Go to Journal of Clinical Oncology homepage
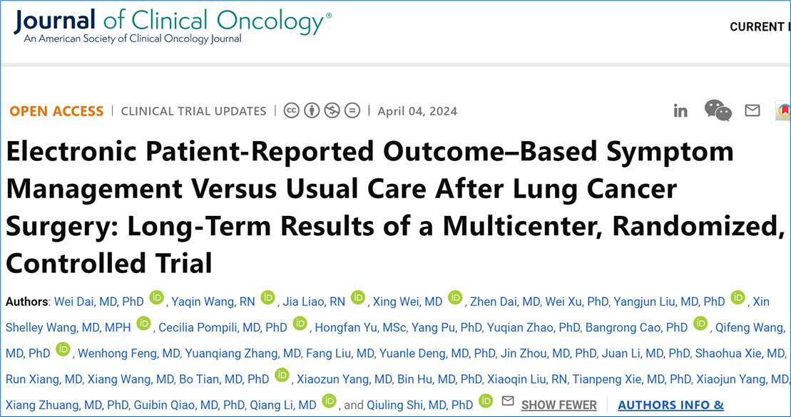 tap(172, 26)
